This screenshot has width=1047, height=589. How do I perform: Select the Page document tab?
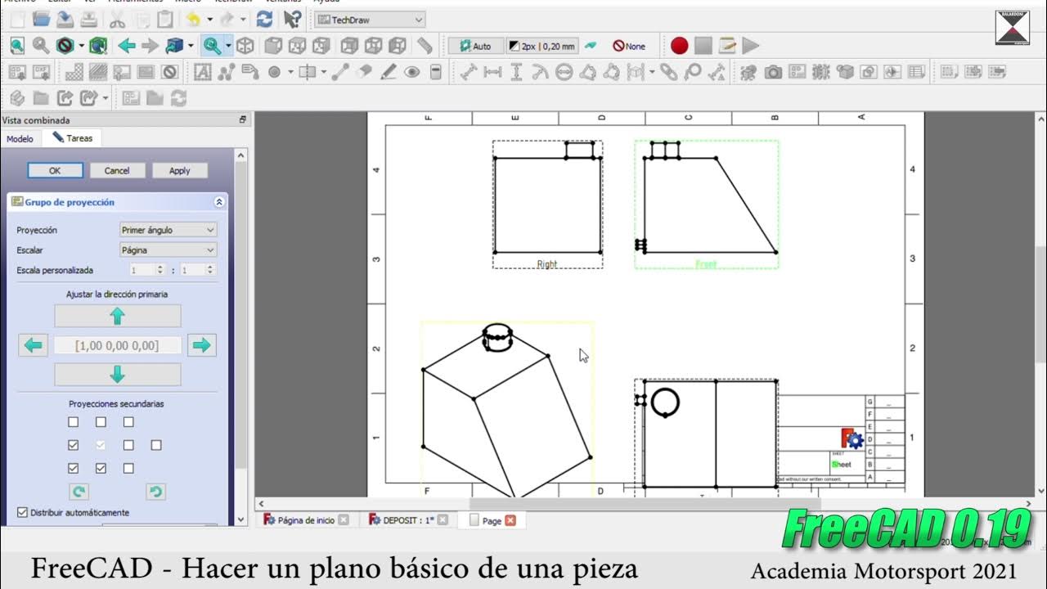[x=492, y=520]
